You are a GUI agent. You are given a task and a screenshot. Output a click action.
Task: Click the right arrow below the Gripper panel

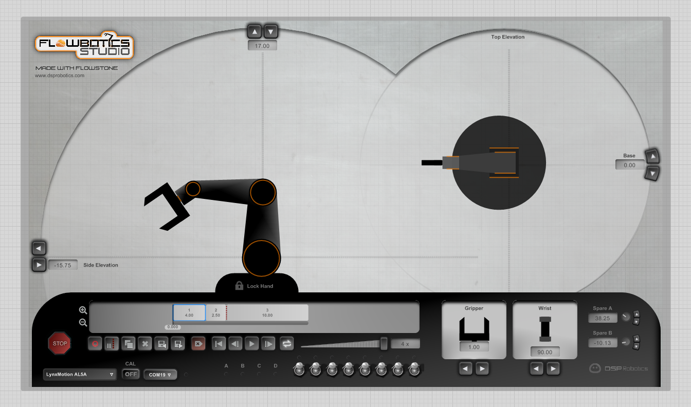(x=482, y=368)
